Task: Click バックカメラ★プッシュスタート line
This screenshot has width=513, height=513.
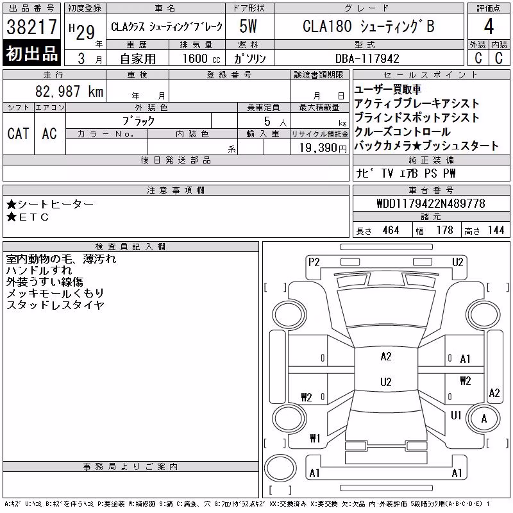Action: click(x=426, y=146)
